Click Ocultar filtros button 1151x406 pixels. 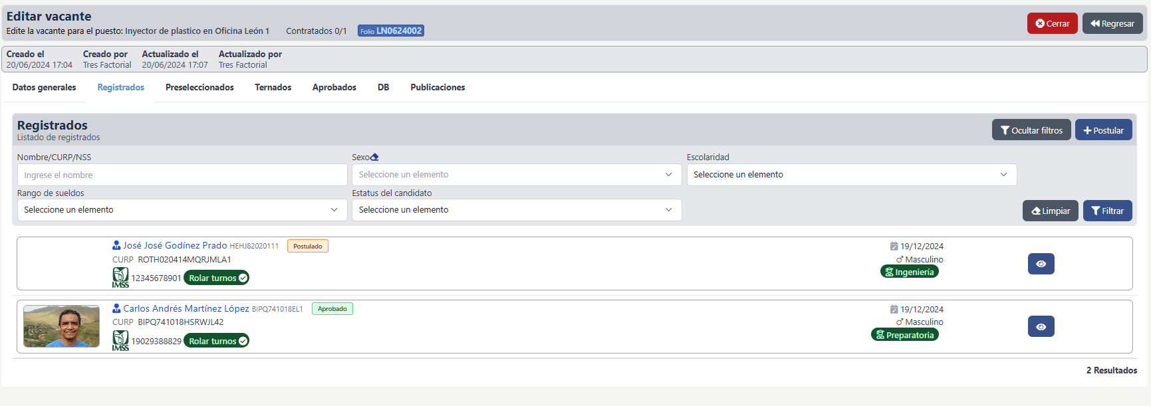click(x=1031, y=130)
